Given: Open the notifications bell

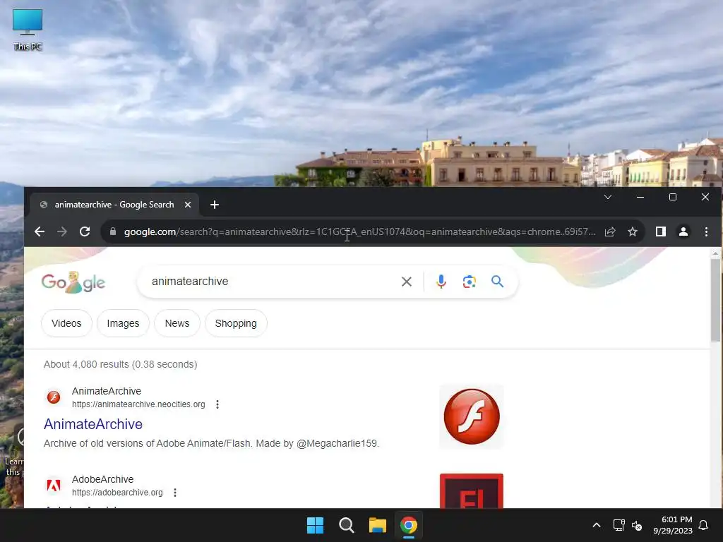Looking at the screenshot, I should point(704,525).
